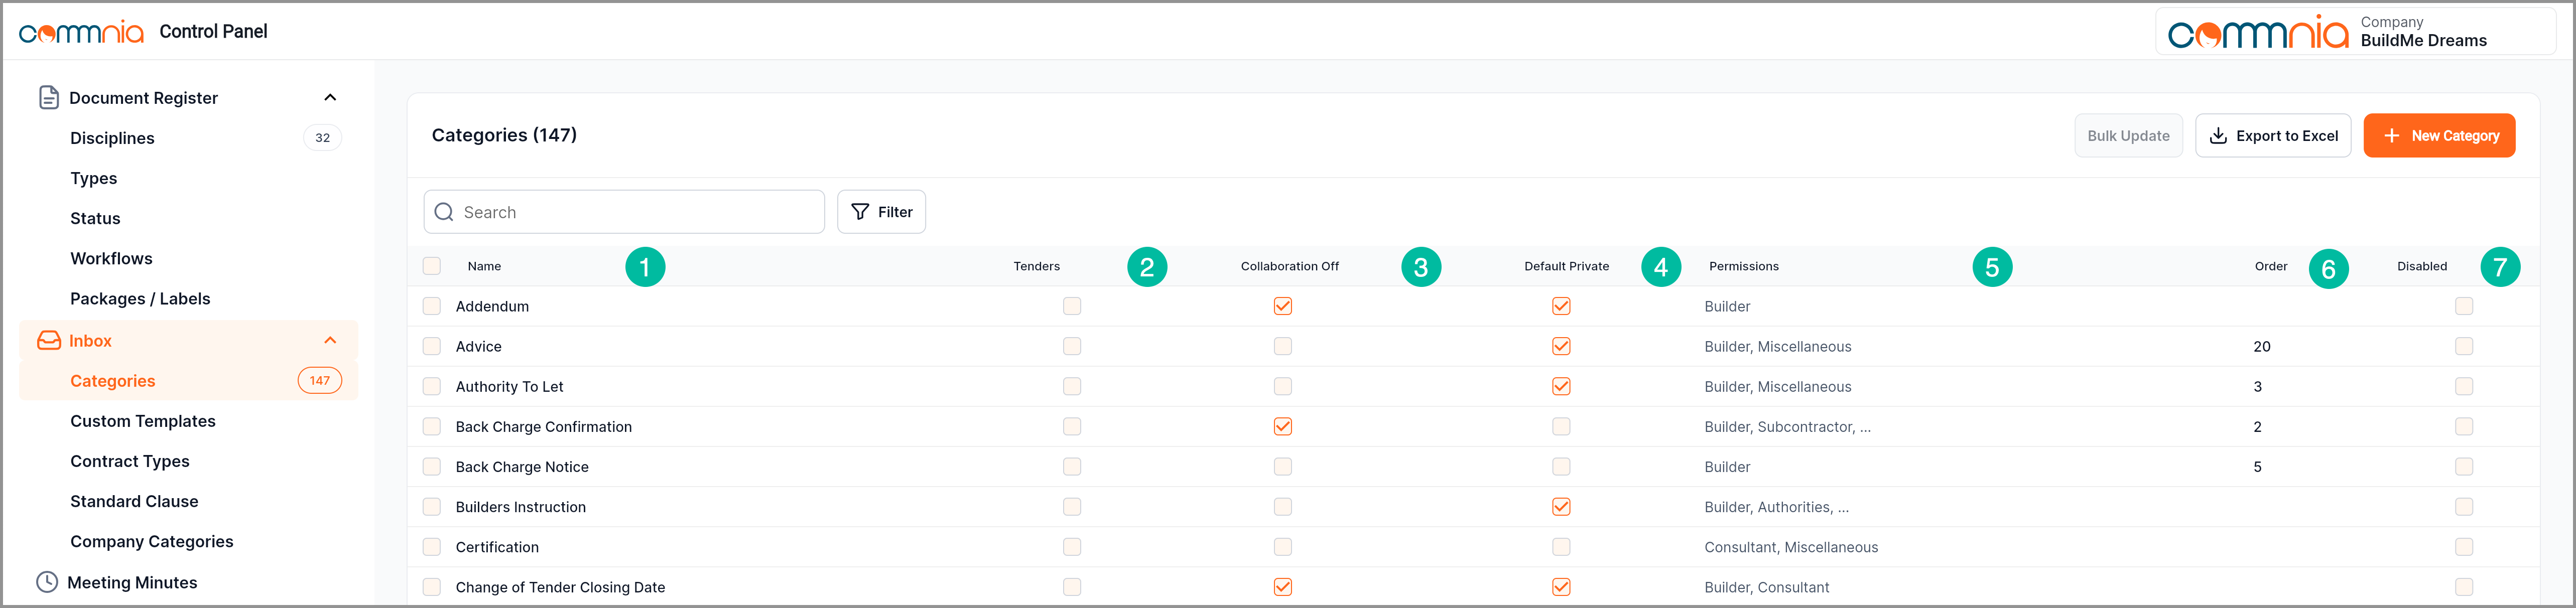Viewport: 2576px width, 608px height.
Task: Click the Inbox tray icon
Action: pos(48,341)
